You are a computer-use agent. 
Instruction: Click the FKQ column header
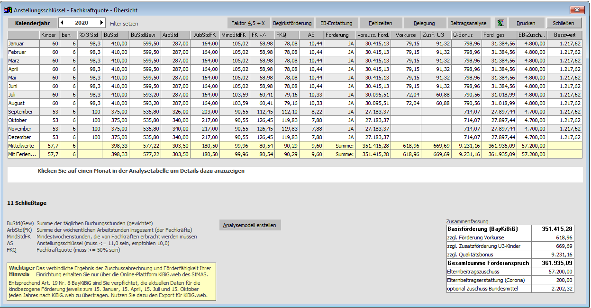click(287, 35)
